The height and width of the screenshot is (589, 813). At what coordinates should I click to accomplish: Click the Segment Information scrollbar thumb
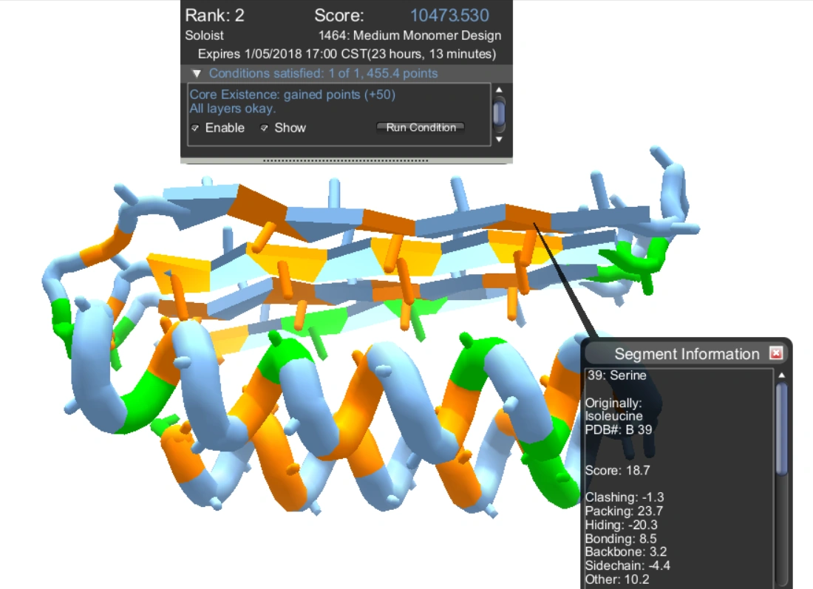[782, 429]
